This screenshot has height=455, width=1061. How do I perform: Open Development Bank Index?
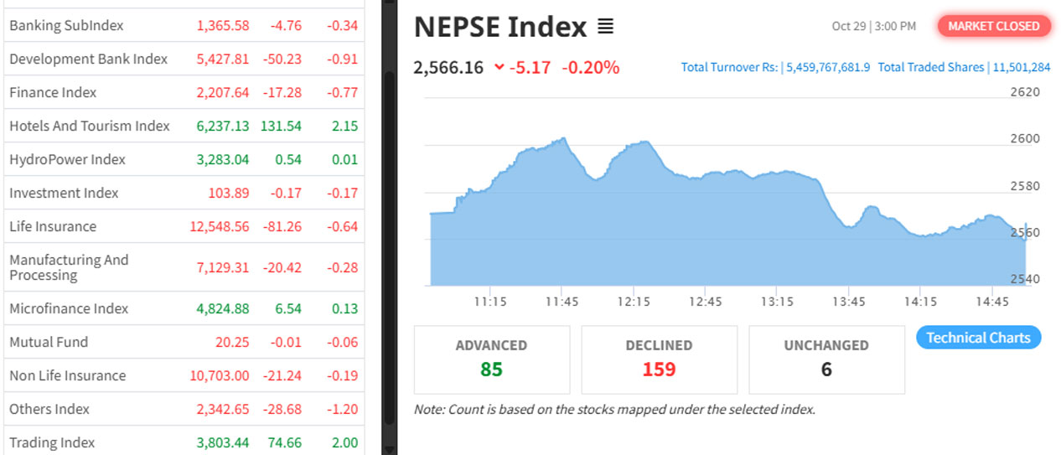pyautogui.click(x=88, y=59)
